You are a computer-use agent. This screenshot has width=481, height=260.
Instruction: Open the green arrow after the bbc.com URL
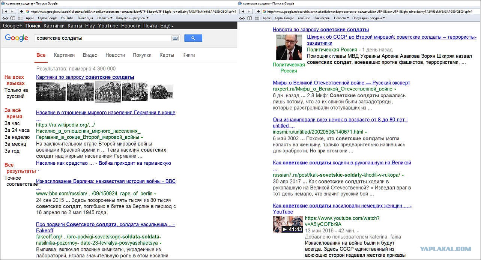click(155, 194)
